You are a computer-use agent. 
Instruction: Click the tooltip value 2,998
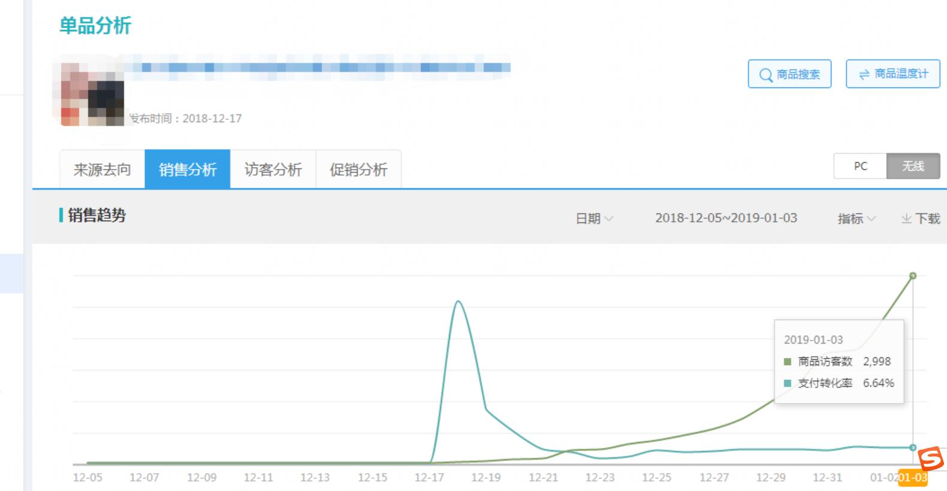(x=877, y=362)
